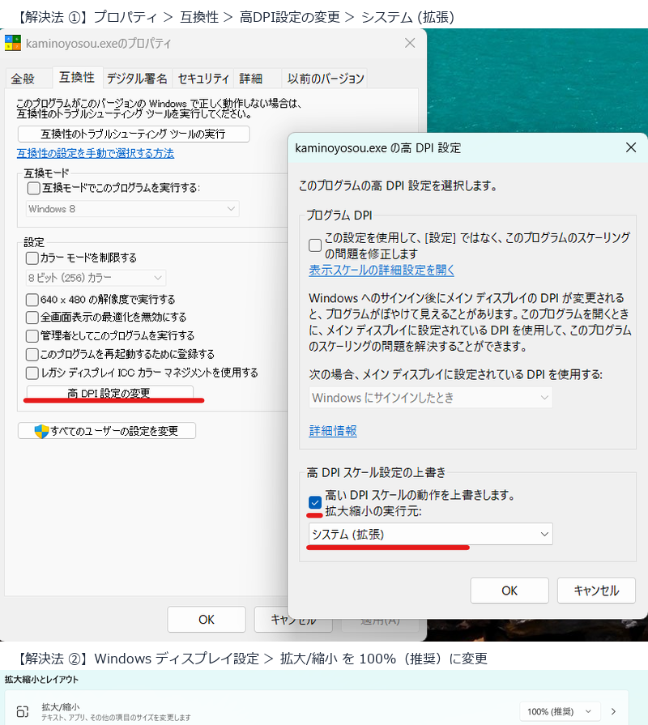Click the 高 DPI 設定の変更 button
This screenshot has height=725, width=648.
coord(109,393)
